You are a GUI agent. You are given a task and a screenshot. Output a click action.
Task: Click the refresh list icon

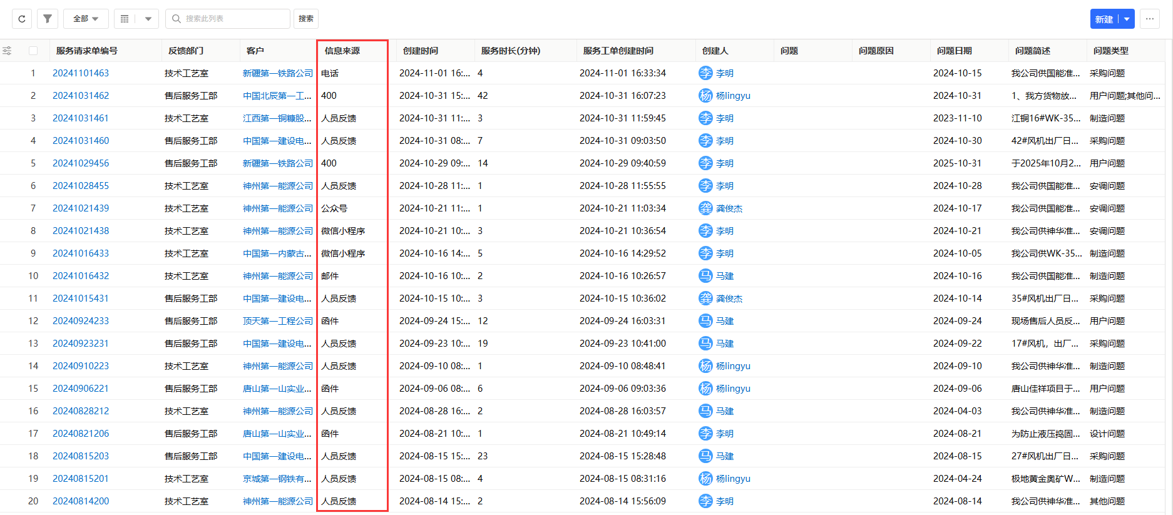click(22, 19)
